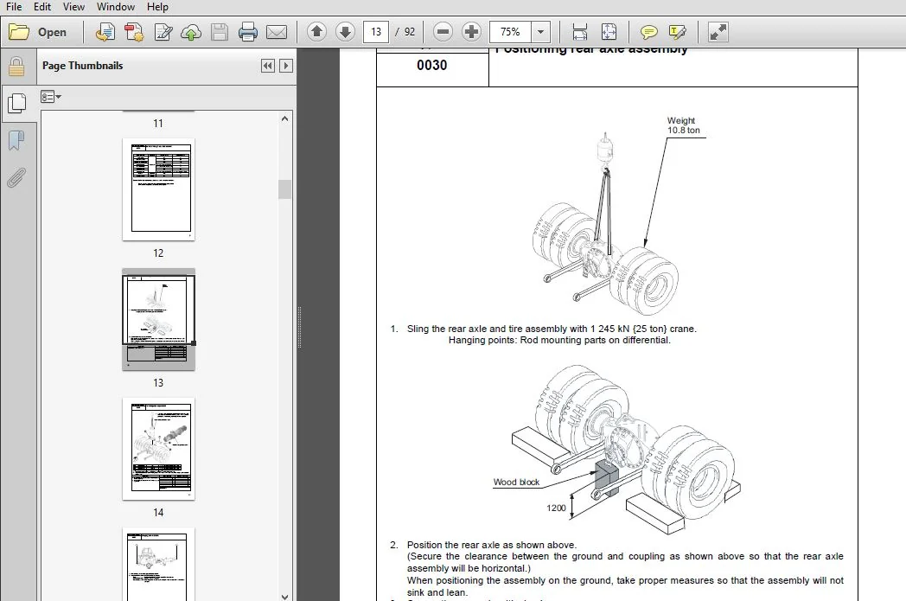This screenshot has height=601, width=906.
Task: Click the thumbnail panel scrollbar handle
Action: tap(284, 189)
